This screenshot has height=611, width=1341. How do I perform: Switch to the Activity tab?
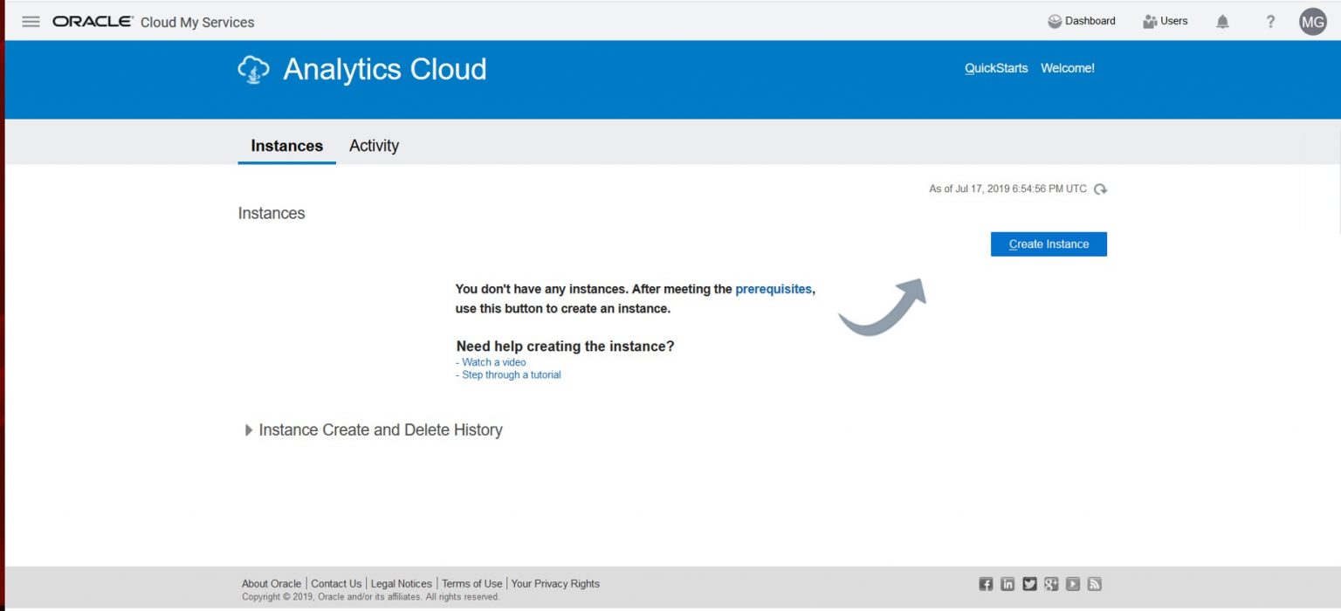pos(374,145)
